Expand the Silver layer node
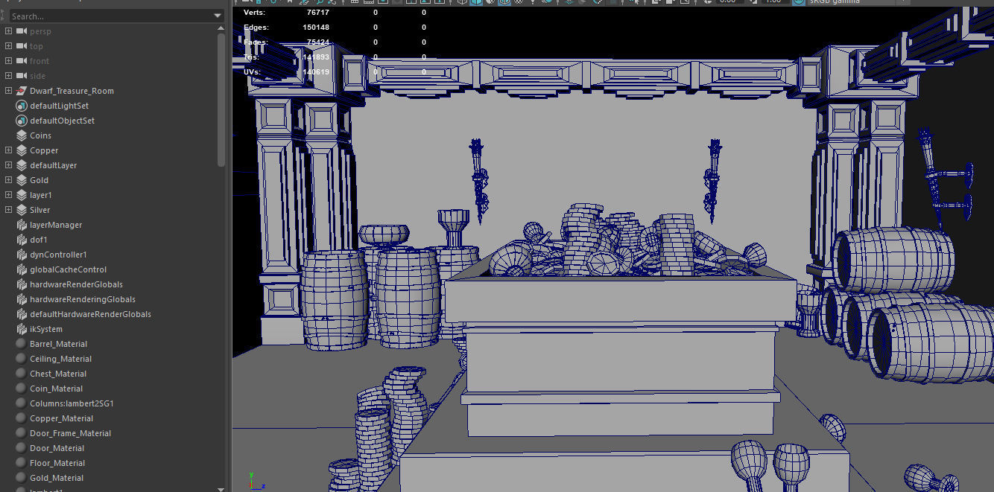This screenshot has width=994, height=492. (x=8, y=210)
